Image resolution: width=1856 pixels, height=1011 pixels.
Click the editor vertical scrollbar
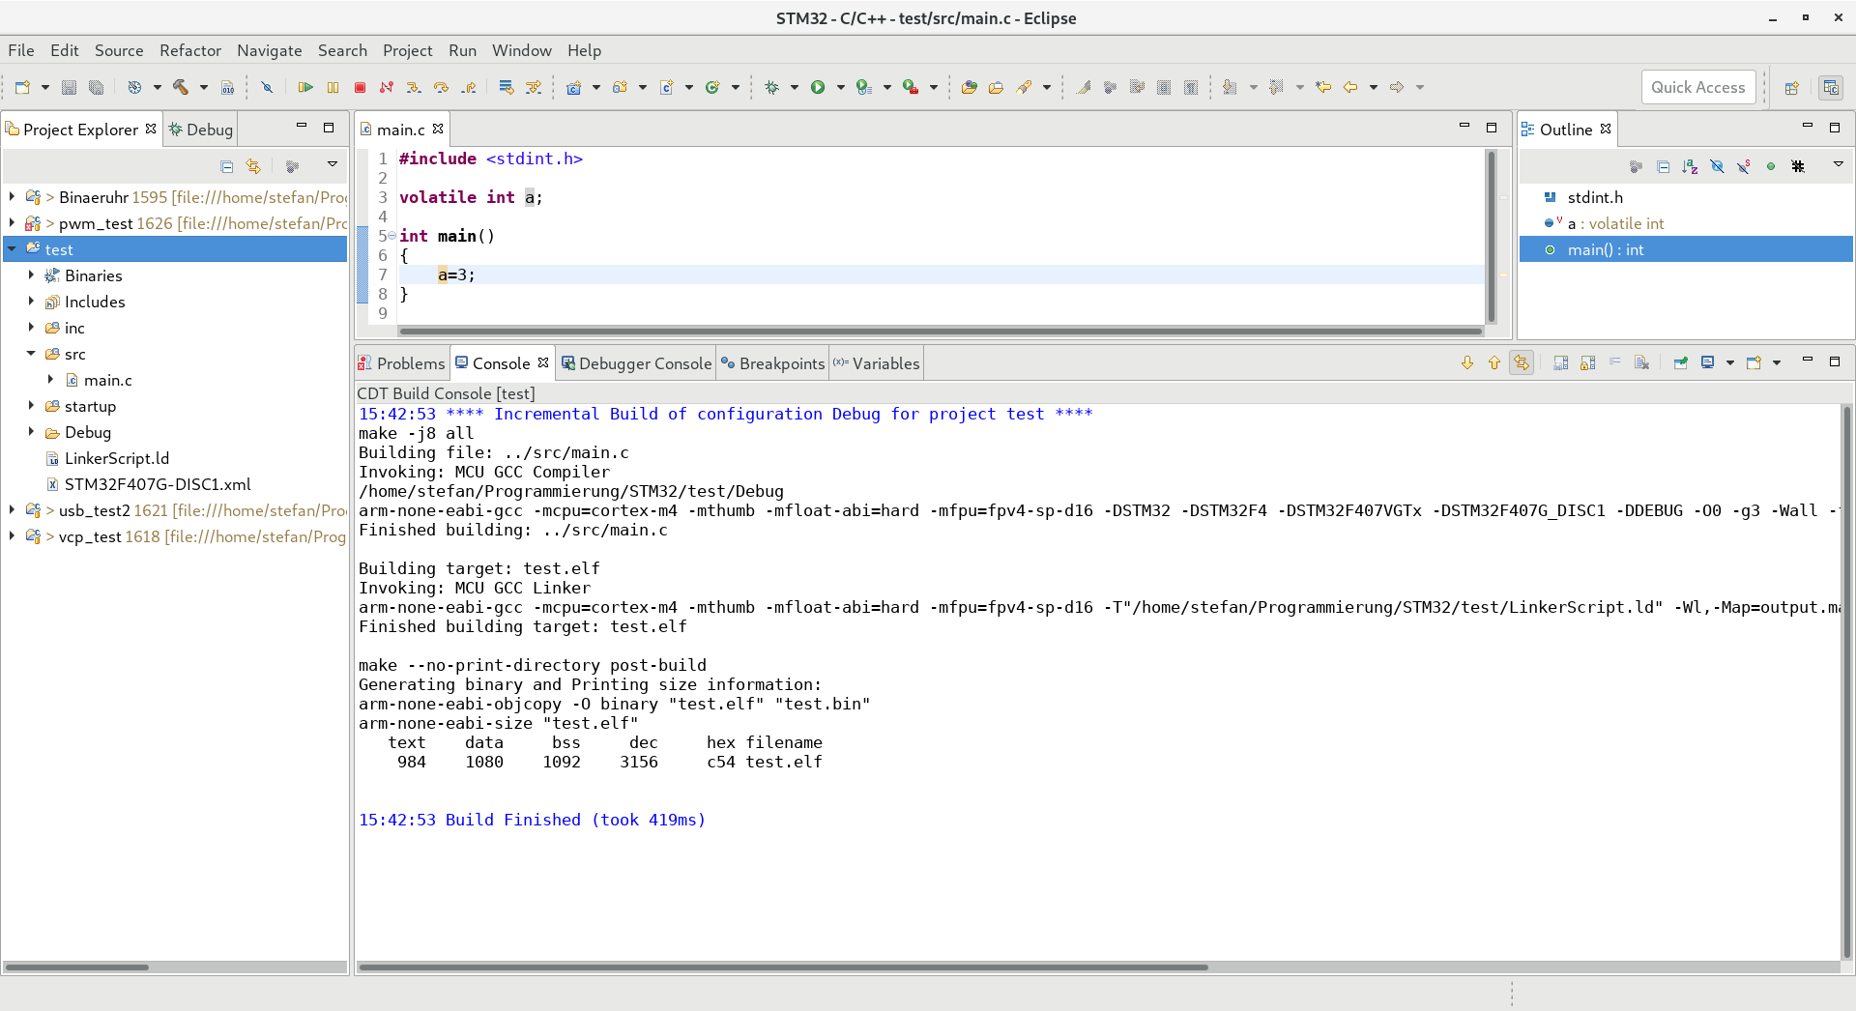1492,237
